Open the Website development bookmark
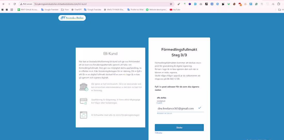This screenshot has height=140, width=284. coord(157,10)
